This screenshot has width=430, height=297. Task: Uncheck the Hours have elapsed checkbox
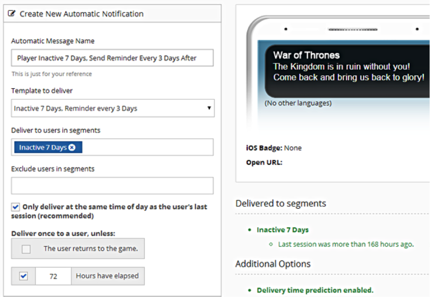[x=24, y=276]
